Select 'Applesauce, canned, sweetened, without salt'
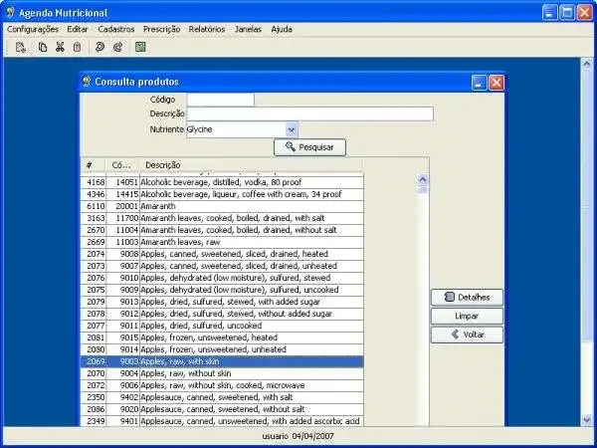Screen dimensions: 597x448 coord(222,409)
